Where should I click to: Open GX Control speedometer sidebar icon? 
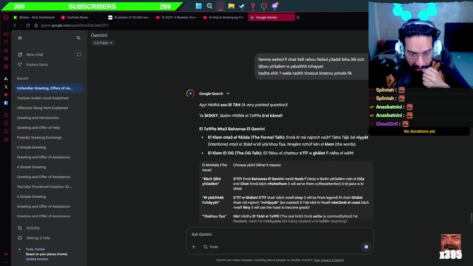(x=6, y=42)
